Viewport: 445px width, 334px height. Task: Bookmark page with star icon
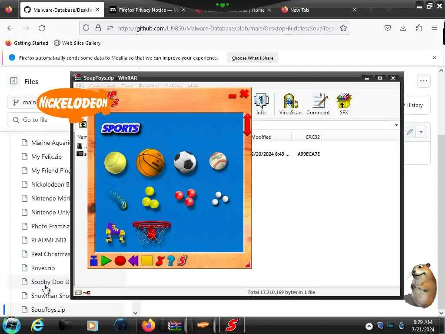point(343,28)
